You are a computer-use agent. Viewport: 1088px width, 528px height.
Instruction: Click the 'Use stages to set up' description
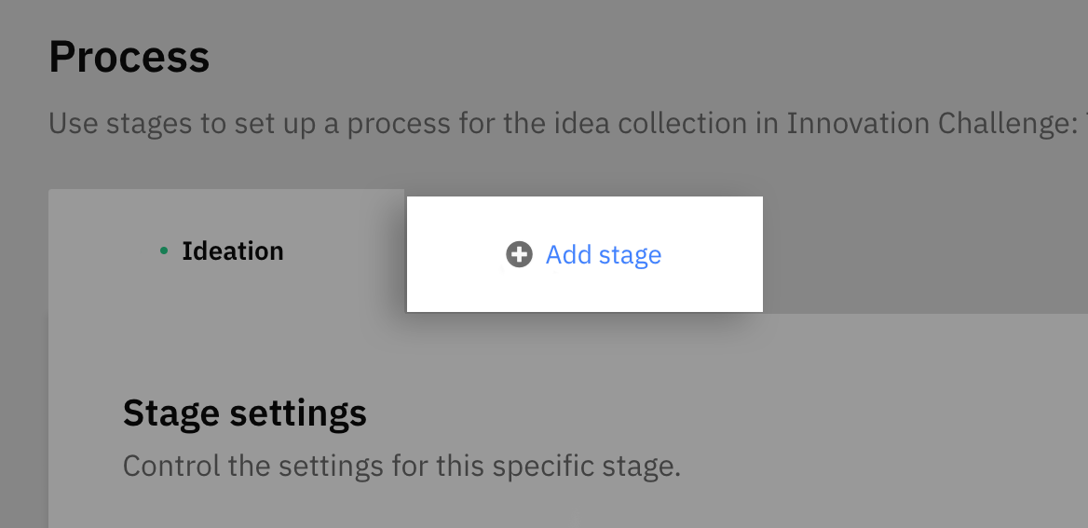(567, 124)
